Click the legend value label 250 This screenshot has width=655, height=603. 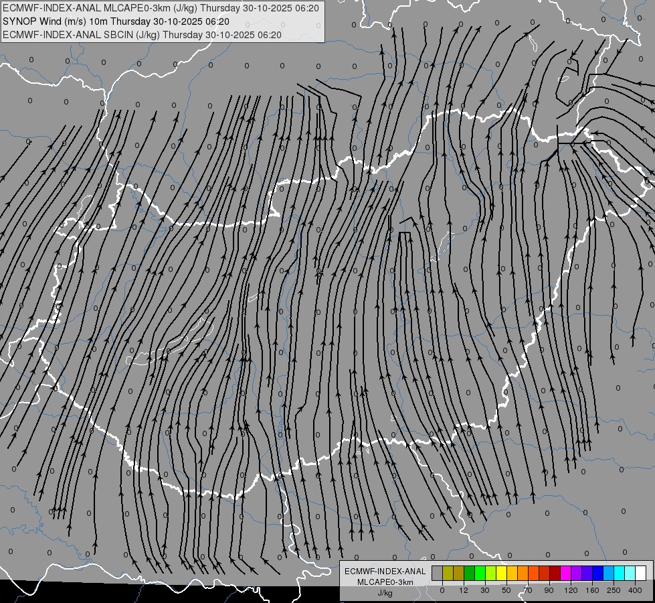(x=614, y=590)
